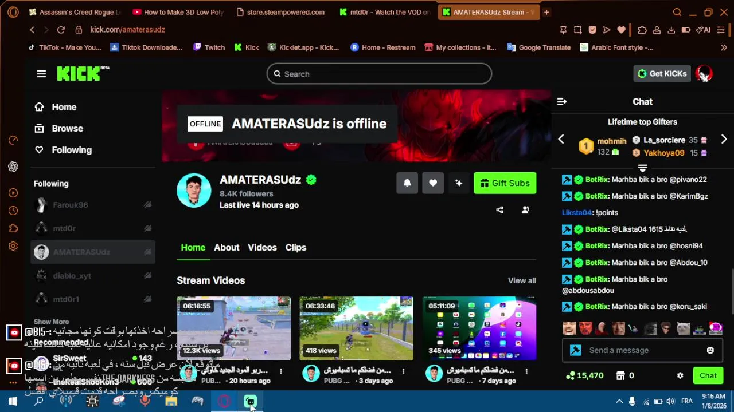Viewport: 734px width, 412px height.
Task: Toggle mute icon beside AMATERASUdz in sidebar
Action: 147,252
